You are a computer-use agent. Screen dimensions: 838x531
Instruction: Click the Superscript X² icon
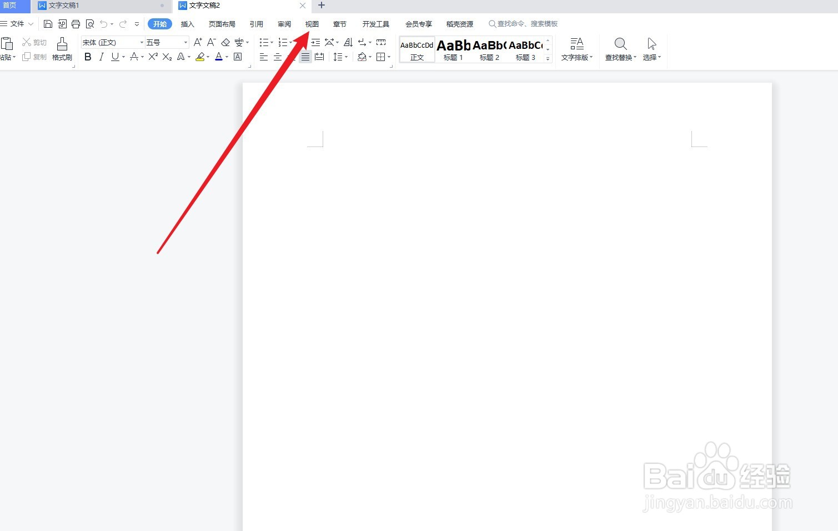[153, 57]
